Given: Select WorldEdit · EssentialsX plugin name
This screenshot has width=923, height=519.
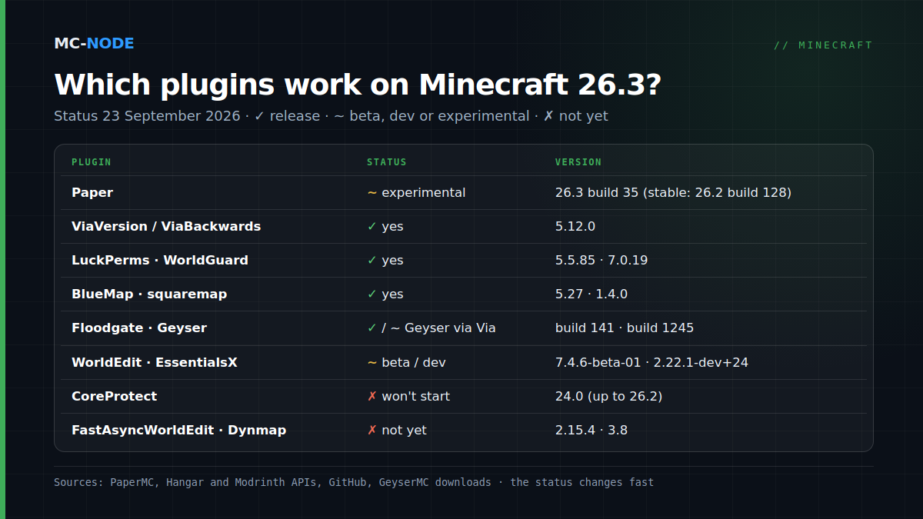Looking at the screenshot, I should [155, 362].
